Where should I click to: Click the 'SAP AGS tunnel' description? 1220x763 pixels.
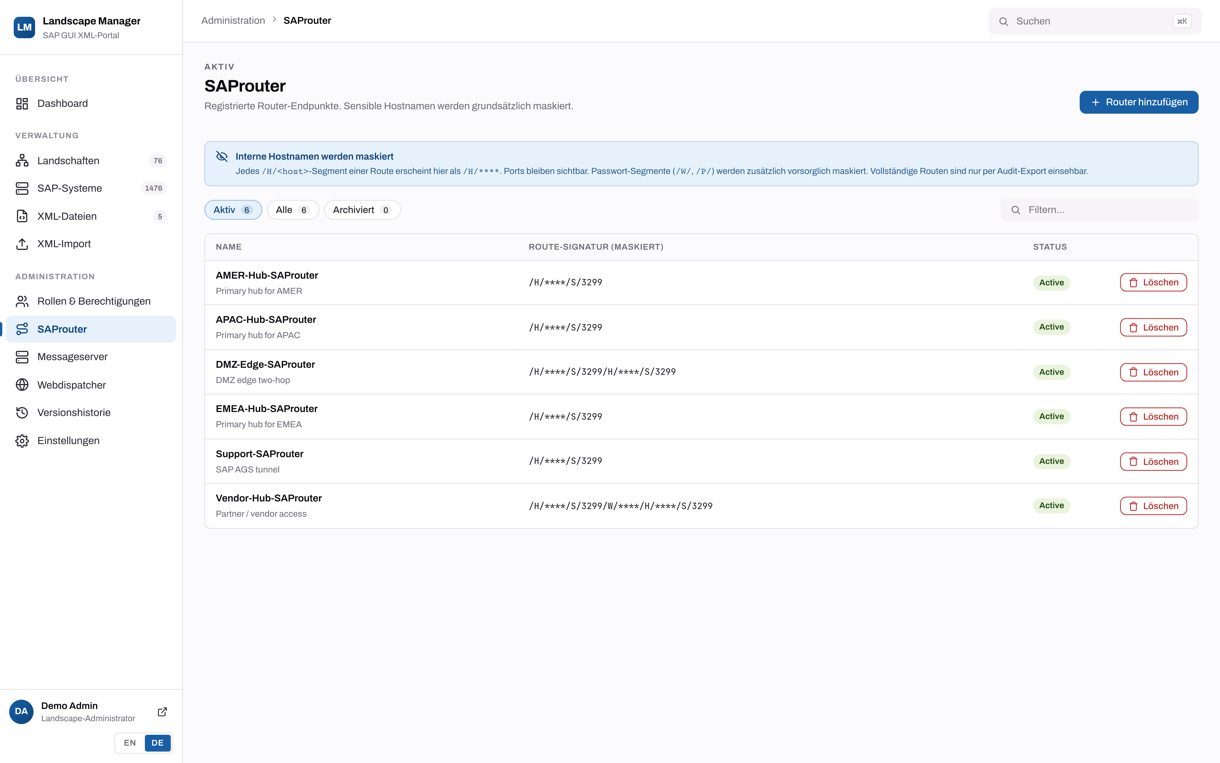[x=248, y=469]
